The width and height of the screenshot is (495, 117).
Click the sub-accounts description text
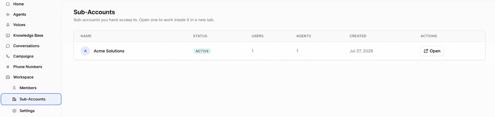[x=144, y=20]
